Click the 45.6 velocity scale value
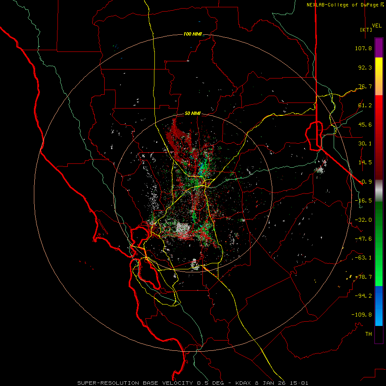This screenshot has width=386, height=386. coord(365,124)
